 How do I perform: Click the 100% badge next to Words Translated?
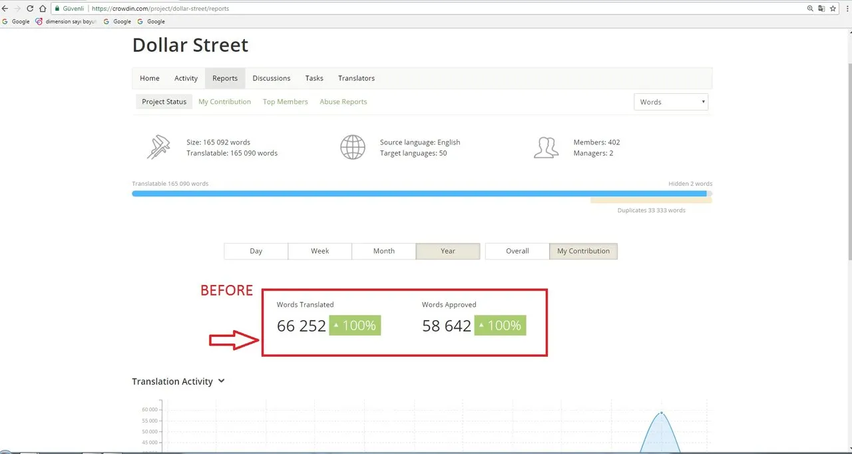(x=355, y=326)
